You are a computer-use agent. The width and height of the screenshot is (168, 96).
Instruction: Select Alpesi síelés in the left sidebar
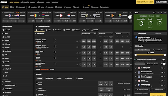[x=7, y=82]
